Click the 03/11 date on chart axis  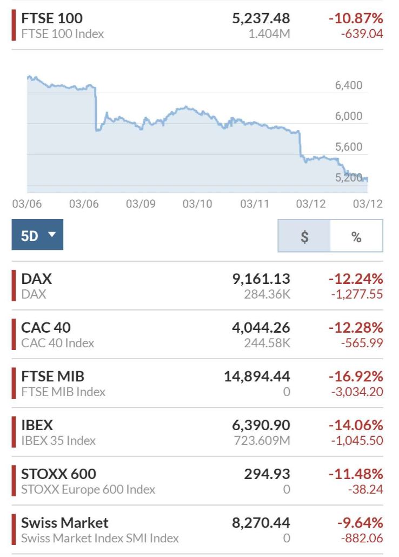(x=254, y=204)
